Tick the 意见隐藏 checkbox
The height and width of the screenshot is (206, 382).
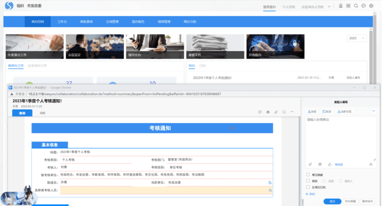pos(308,175)
